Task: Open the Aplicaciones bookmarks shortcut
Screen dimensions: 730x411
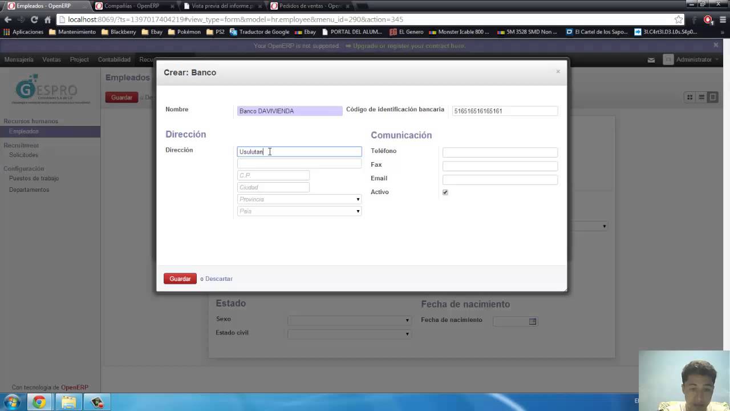Action: tap(23, 32)
